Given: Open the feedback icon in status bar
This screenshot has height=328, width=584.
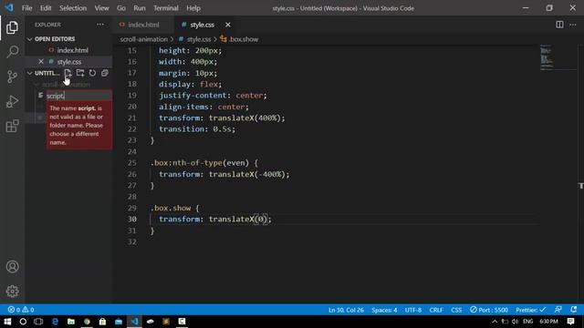Looking at the screenshot, I should (558, 310).
